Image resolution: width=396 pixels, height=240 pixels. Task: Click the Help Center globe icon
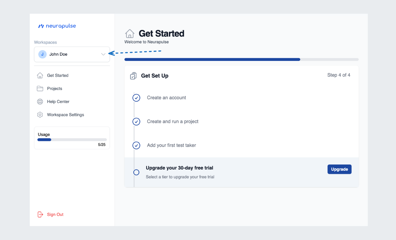(40, 101)
